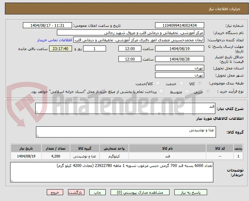
Task: Click the تعداد / مقدار column header
Action: pos(56,148)
